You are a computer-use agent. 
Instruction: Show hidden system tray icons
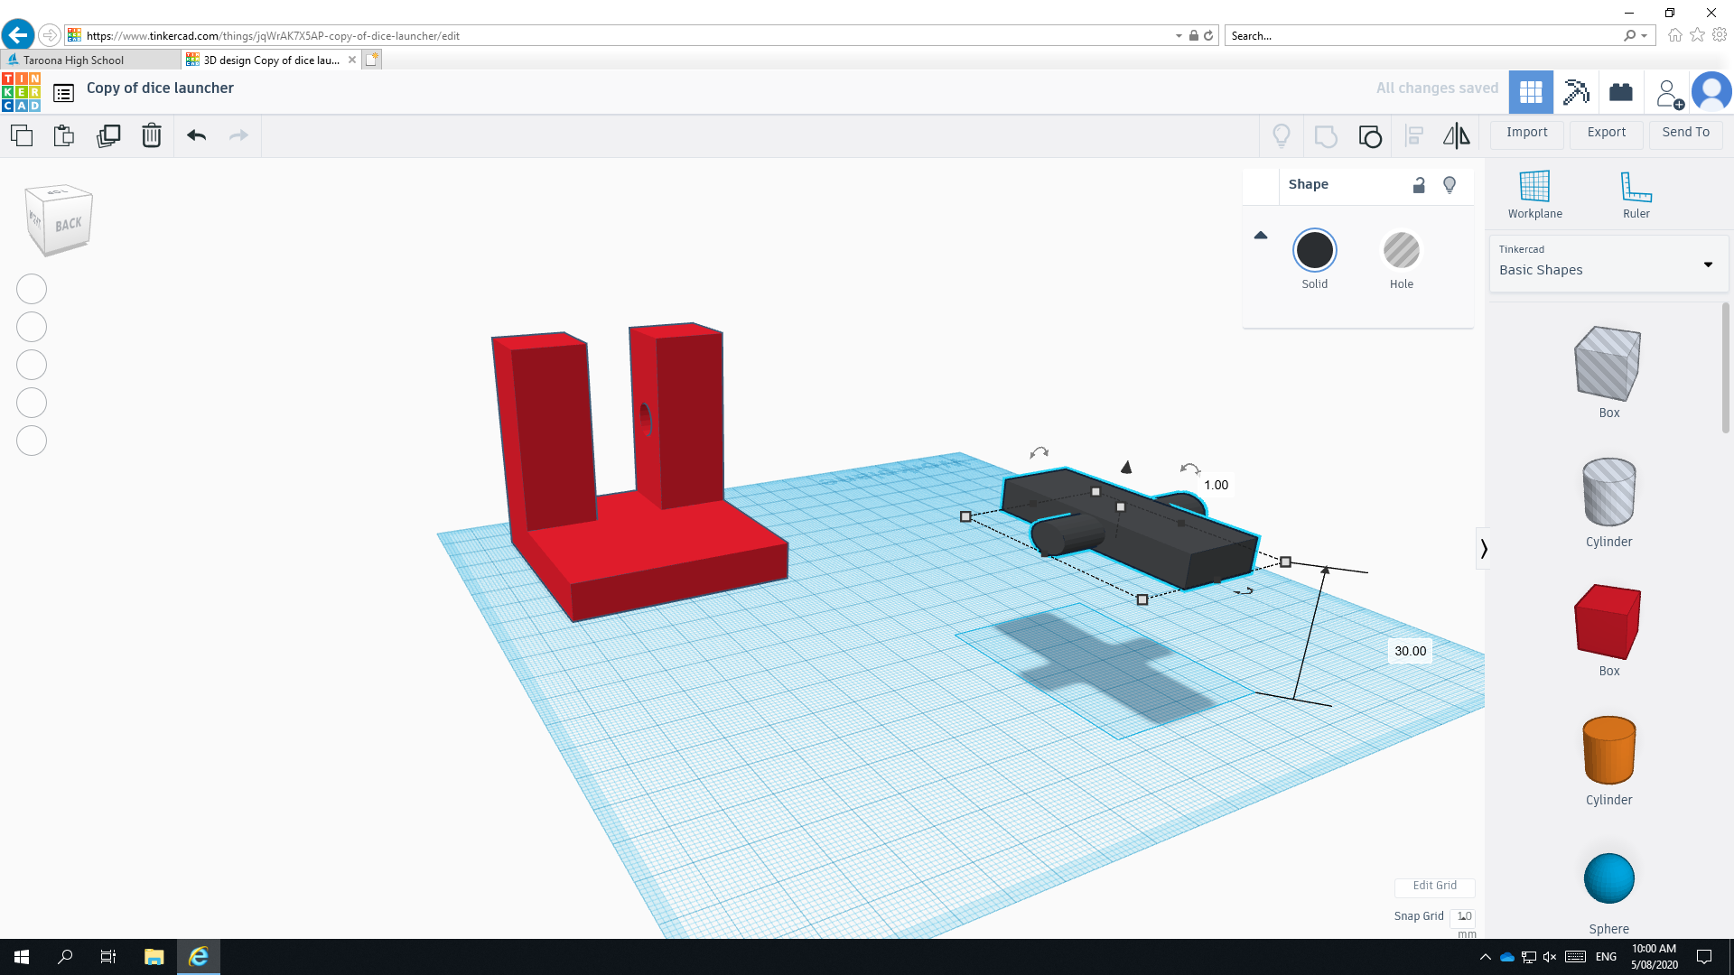[x=1485, y=957]
